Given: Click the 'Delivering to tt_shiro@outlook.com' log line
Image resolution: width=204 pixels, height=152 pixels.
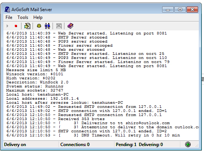Looking at the screenshot, I should 88,123.
